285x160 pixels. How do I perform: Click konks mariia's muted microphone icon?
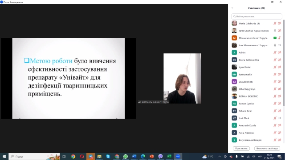pyautogui.click(x=275, y=74)
